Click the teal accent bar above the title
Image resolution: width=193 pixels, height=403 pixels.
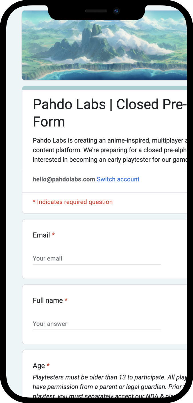(x=104, y=88)
